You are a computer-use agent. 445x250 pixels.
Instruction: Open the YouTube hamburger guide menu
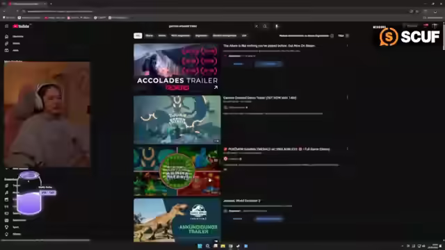tap(6, 26)
